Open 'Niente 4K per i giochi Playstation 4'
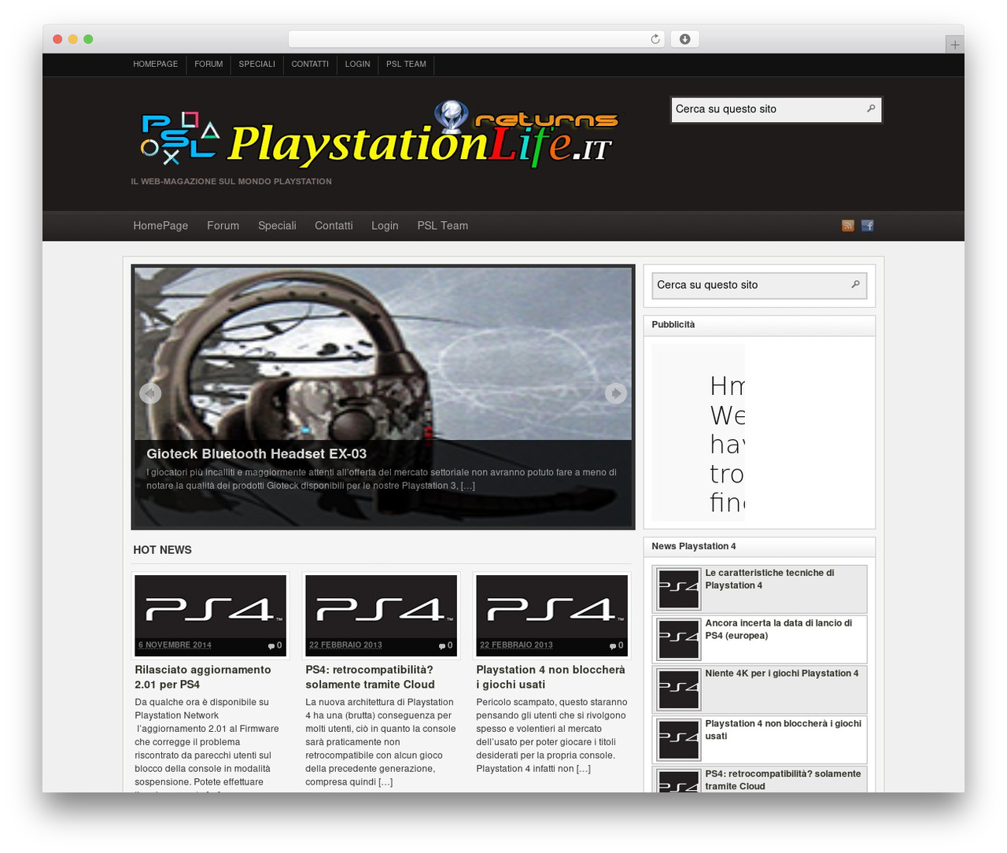This screenshot has width=1007, height=853. [782, 674]
